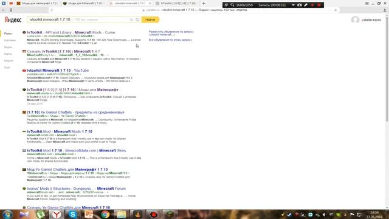Open IvToolkit Mod Minecraftdata.com result

tap(77, 150)
